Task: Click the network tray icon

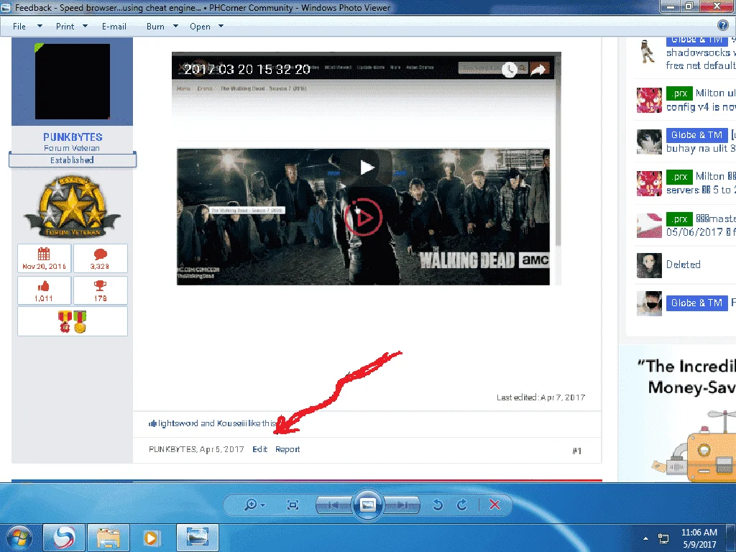Action: [x=663, y=538]
